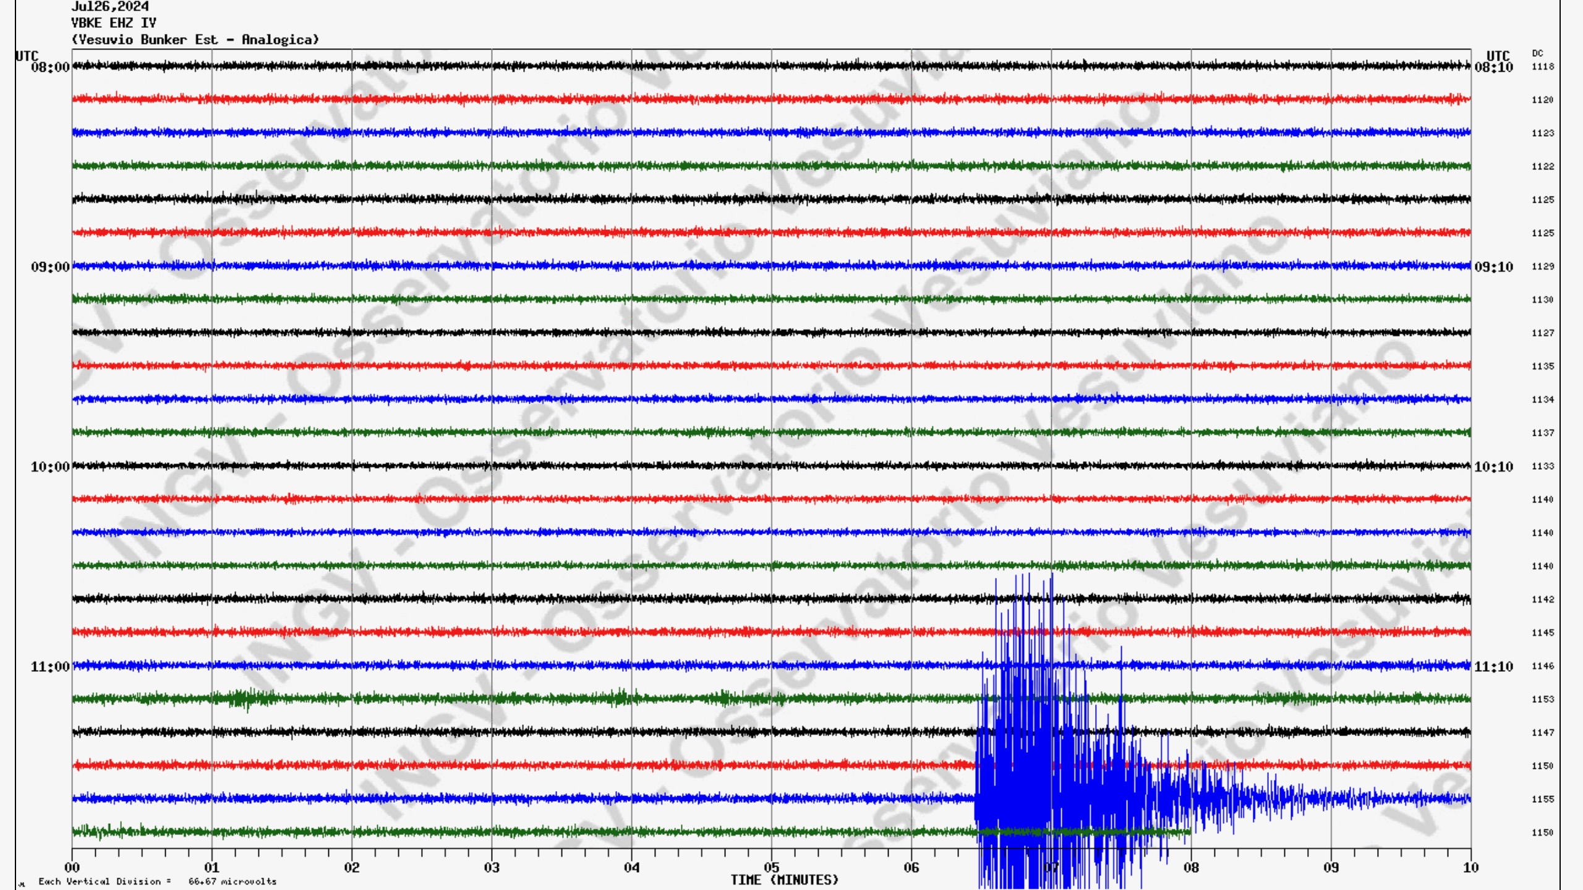The image size is (1583, 890).
Task: Click the 10:00 UTC label on the left
Action: (x=50, y=467)
